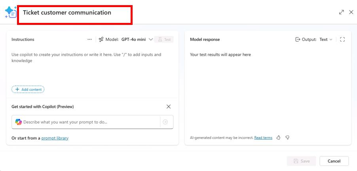Click the Add content button
The image size is (357, 171).
click(x=28, y=90)
